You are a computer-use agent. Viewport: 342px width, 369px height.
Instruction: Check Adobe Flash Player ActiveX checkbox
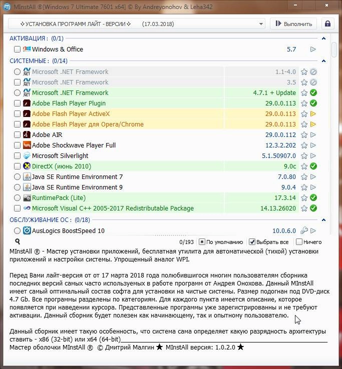pos(17,114)
